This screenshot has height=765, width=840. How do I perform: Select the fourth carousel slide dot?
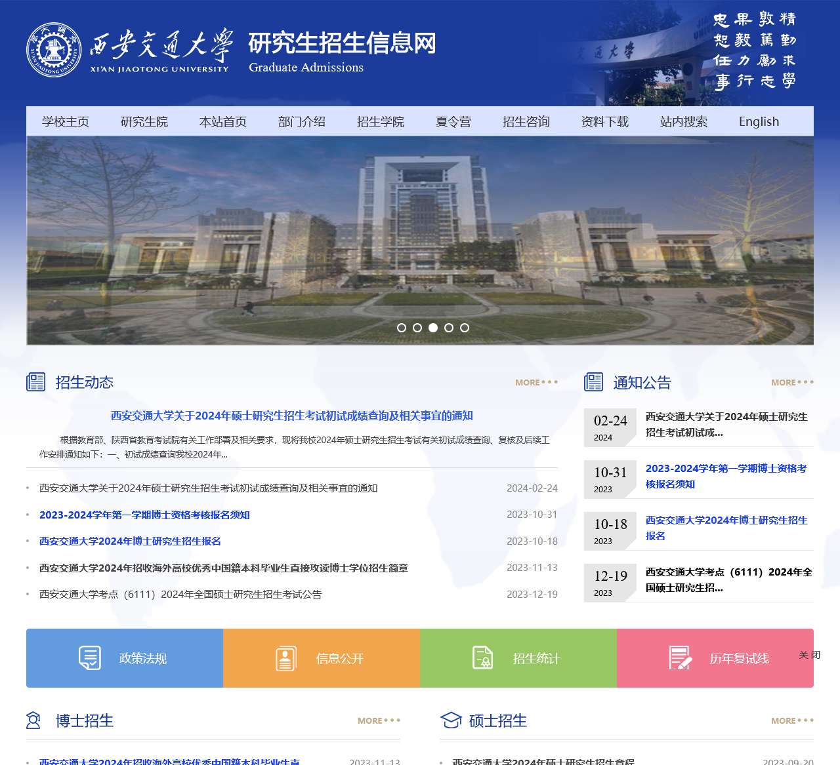click(x=449, y=328)
